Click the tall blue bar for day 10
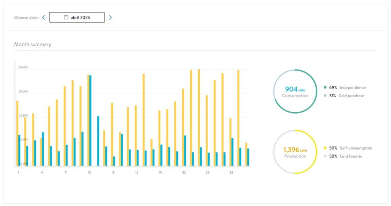This screenshot has height=206, width=391. (x=90, y=120)
